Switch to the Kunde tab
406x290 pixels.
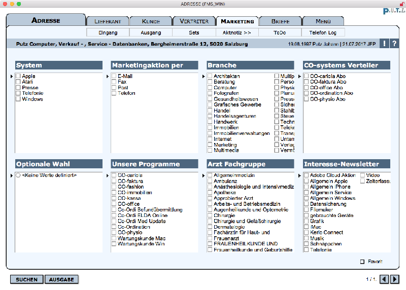[151, 21]
